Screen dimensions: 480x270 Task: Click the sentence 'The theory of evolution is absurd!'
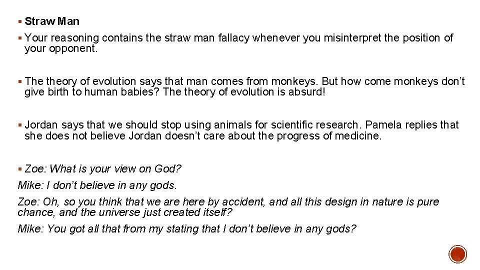(243, 92)
